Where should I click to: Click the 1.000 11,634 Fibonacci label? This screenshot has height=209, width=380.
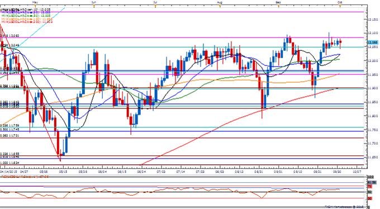coord(9,163)
